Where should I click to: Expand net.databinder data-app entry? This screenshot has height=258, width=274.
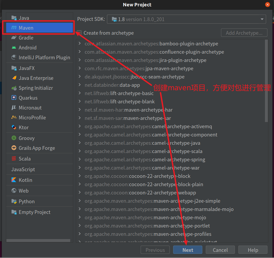pos(80,85)
